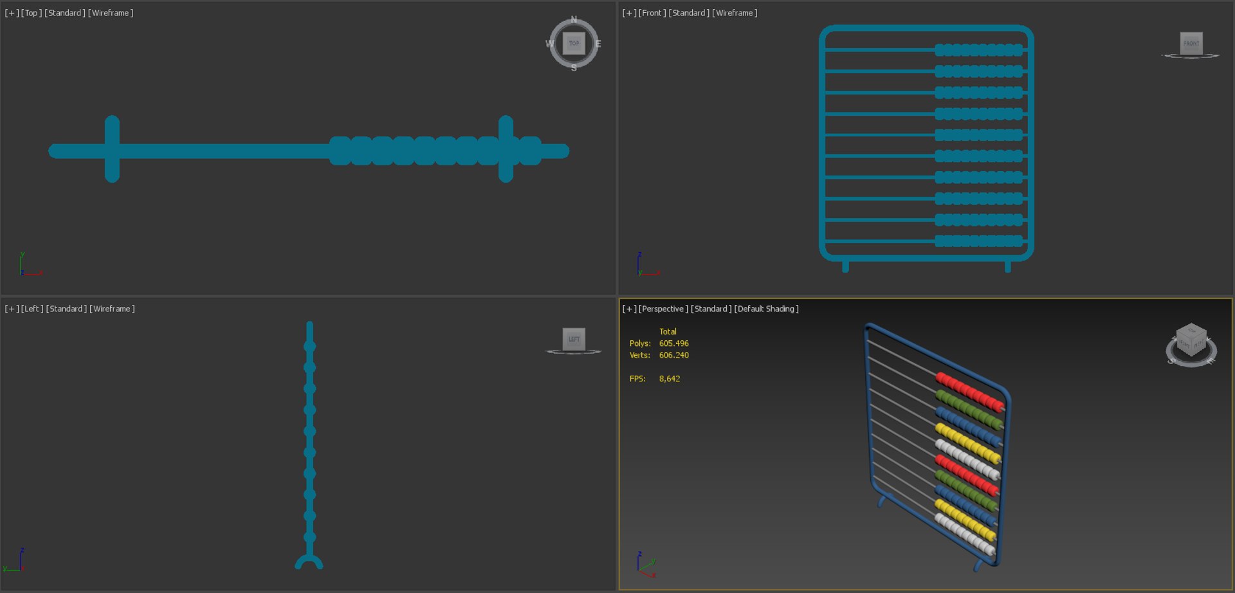The height and width of the screenshot is (593, 1235).
Task: Open [Default Shading] menu in Perspective viewport
Action: (766, 309)
